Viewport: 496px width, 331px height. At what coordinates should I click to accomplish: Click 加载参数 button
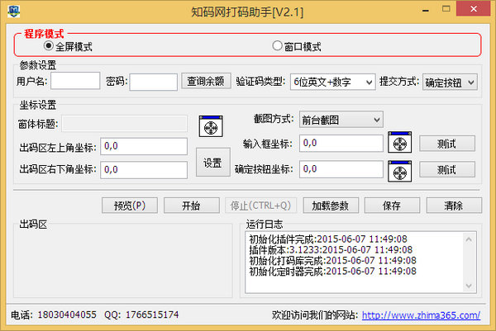click(x=331, y=206)
